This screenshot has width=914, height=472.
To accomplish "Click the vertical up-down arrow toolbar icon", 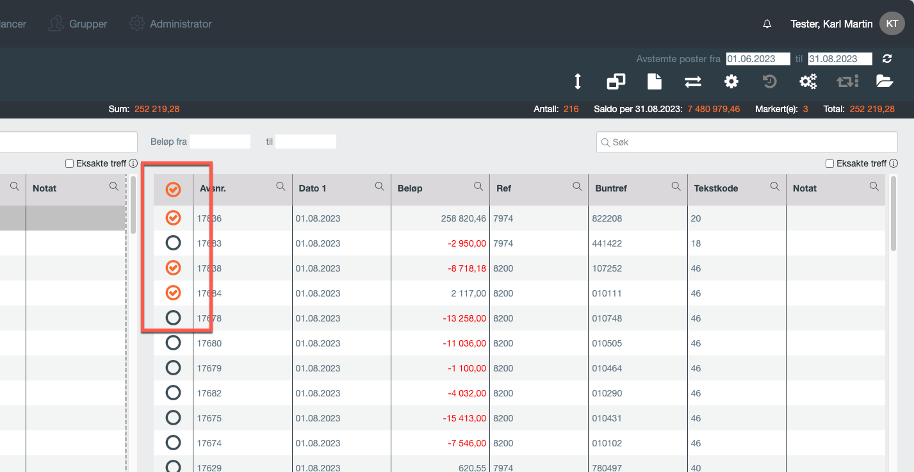I will pos(578,81).
